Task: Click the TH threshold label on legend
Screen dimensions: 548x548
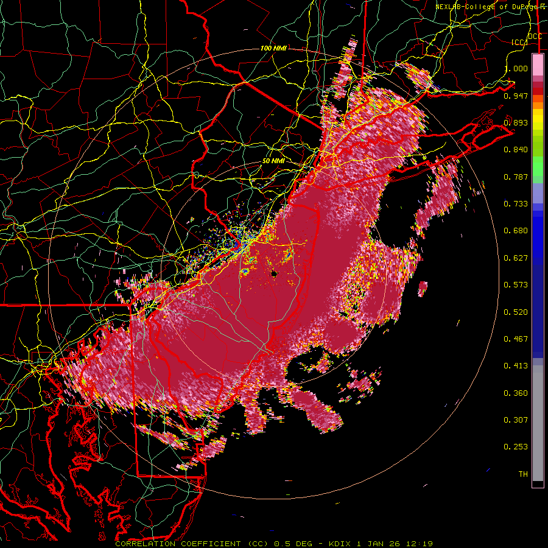Action: point(523,474)
